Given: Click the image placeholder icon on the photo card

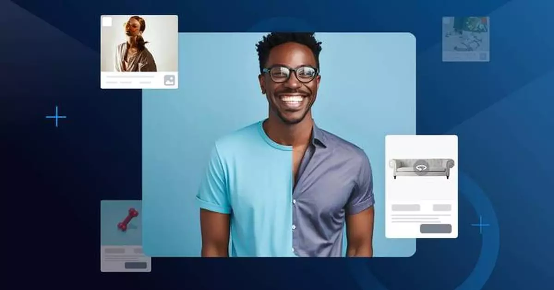Looking at the screenshot, I should coord(169,80).
